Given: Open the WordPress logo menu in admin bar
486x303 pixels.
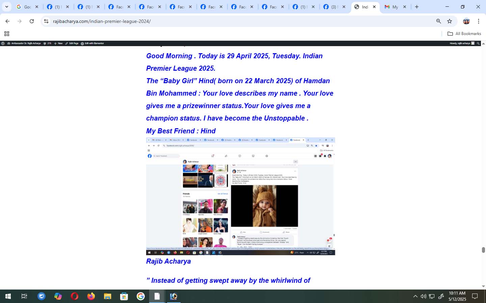Looking at the screenshot, I should tap(3, 43).
